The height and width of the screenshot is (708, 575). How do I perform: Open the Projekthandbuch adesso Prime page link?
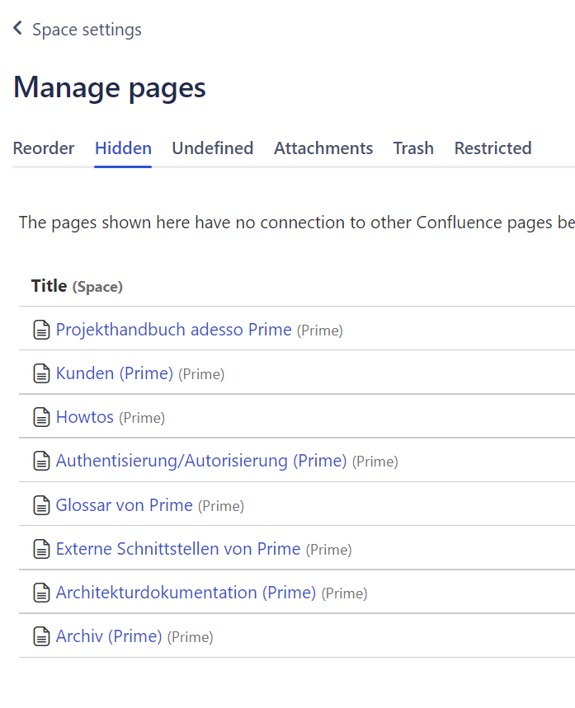coord(173,330)
